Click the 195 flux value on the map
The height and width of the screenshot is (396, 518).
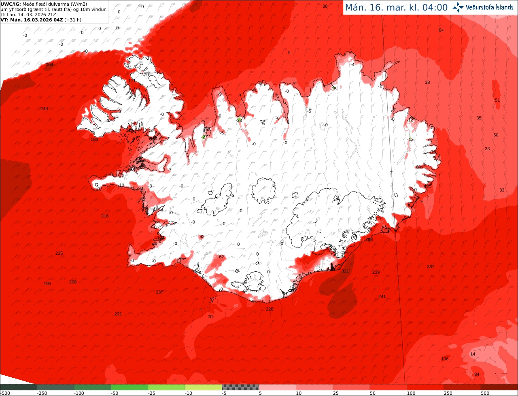[x=47, y=284]
